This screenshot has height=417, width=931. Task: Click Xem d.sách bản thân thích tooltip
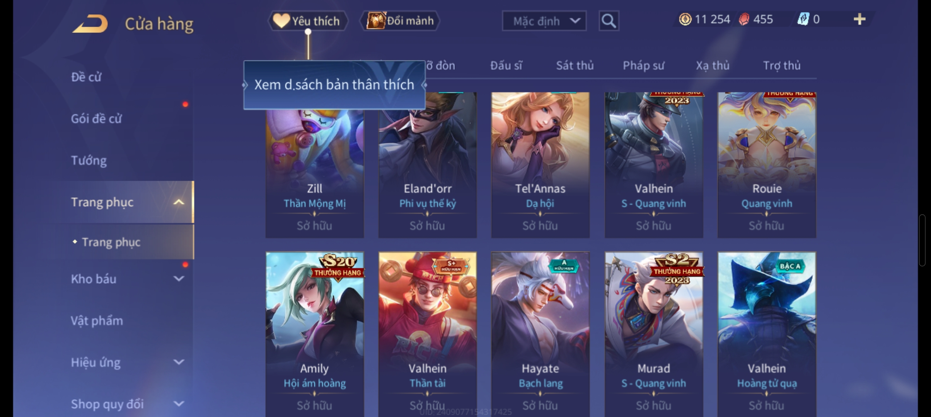coord(334,85)
